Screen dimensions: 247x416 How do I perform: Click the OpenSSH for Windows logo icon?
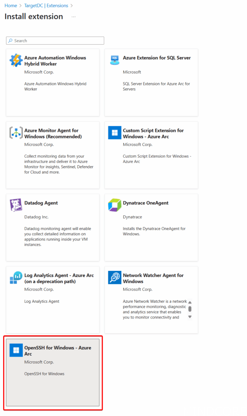click(x=16, y=350)
